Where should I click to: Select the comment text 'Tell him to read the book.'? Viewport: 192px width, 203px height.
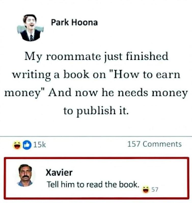(x=93, y=184)
